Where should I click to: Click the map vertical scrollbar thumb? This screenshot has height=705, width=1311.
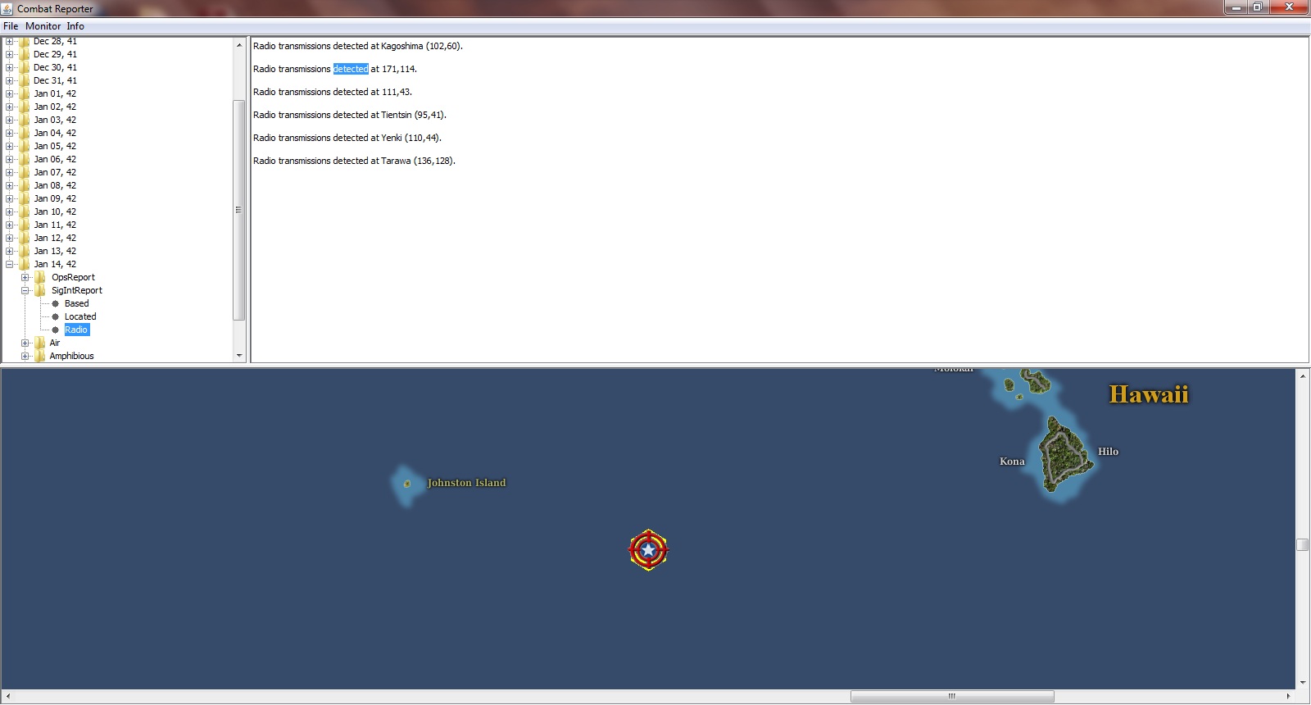[1302, 544]
